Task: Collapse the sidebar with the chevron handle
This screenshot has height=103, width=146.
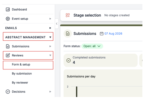Action: click(57, 24)
